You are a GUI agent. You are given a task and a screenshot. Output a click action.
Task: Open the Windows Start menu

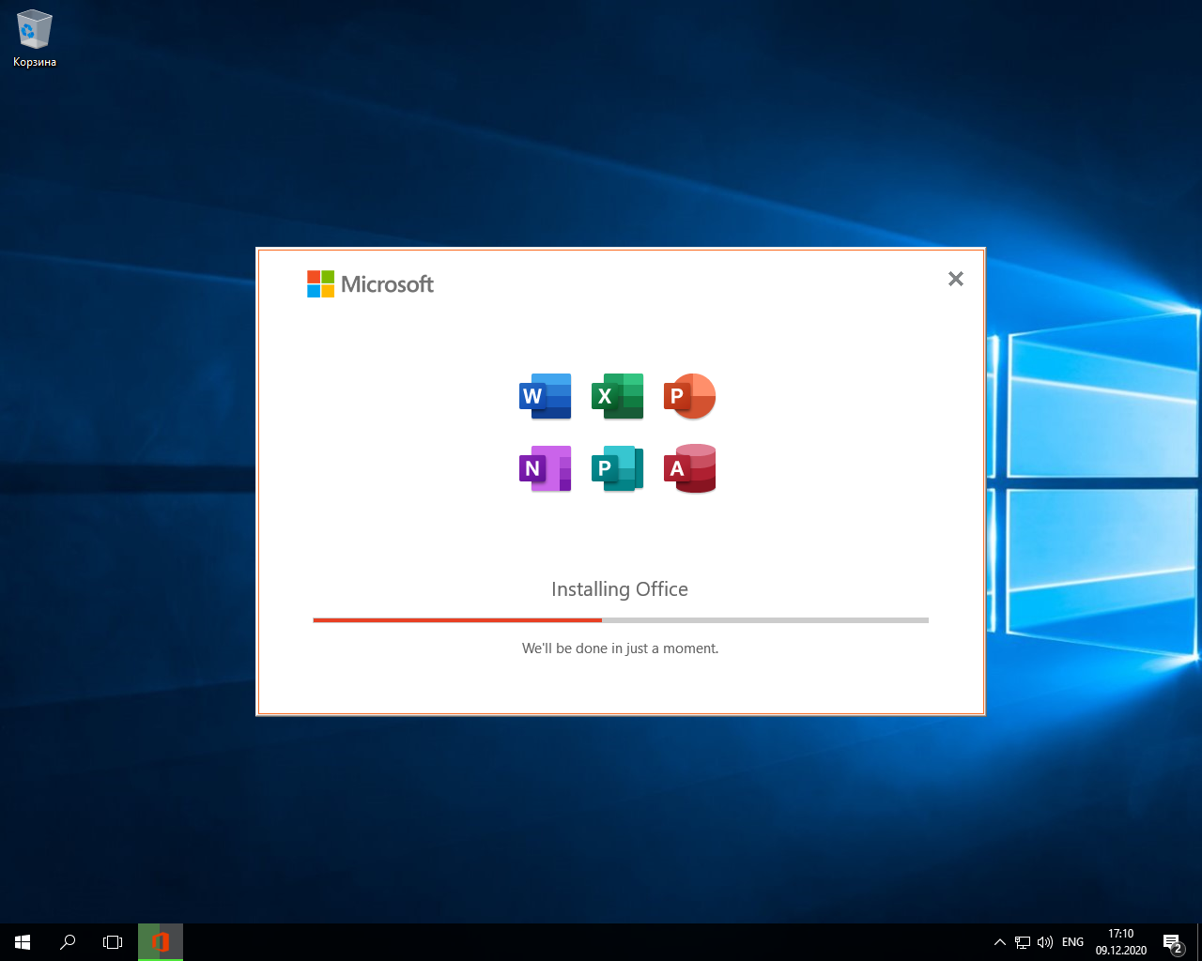(23, 942)
